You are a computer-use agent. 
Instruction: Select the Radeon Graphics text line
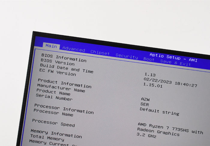click(158, 132)
